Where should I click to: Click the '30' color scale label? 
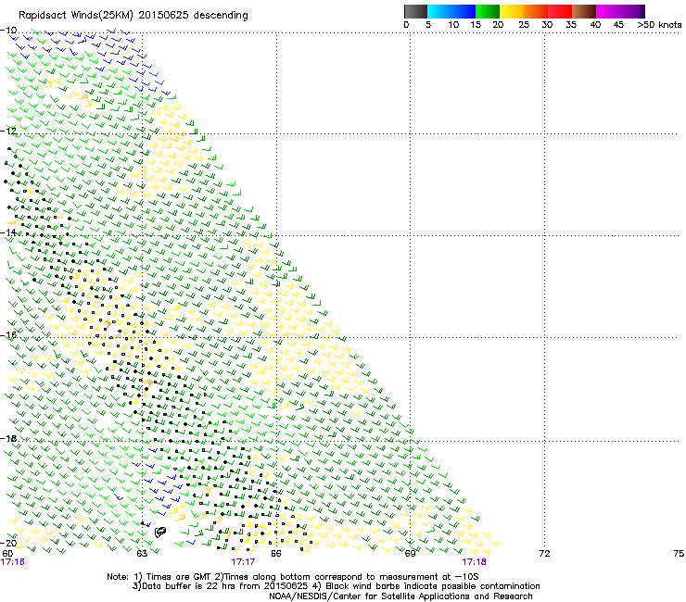[547, 25]
